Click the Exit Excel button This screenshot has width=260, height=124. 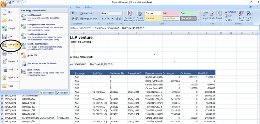point(63,93)
